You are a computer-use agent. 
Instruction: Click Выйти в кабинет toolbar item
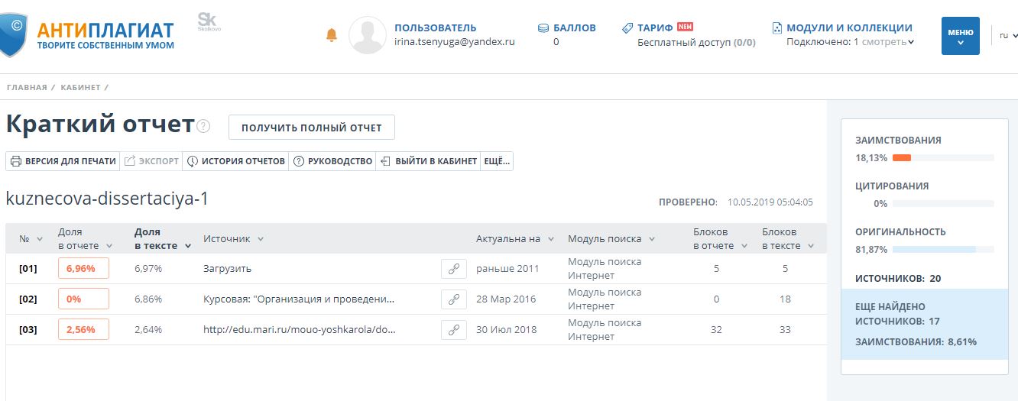click(428, 161)
